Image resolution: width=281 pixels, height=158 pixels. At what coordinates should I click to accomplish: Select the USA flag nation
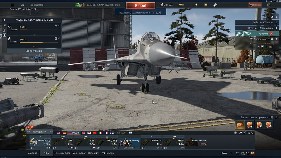pos(59,133)
